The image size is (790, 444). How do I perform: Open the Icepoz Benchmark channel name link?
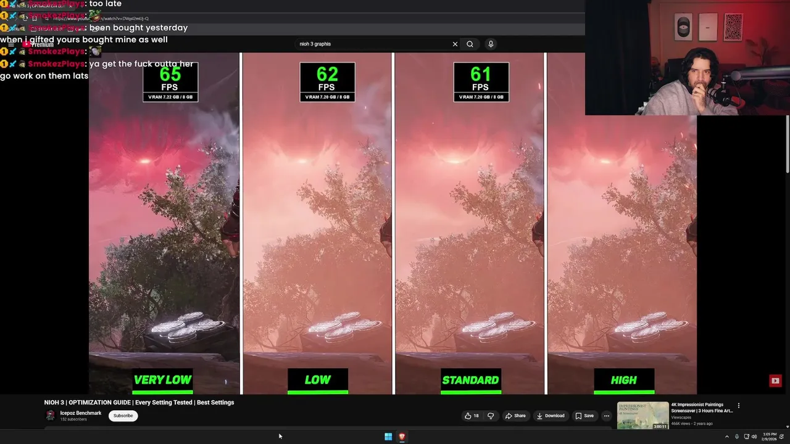(x=80, y=413)
